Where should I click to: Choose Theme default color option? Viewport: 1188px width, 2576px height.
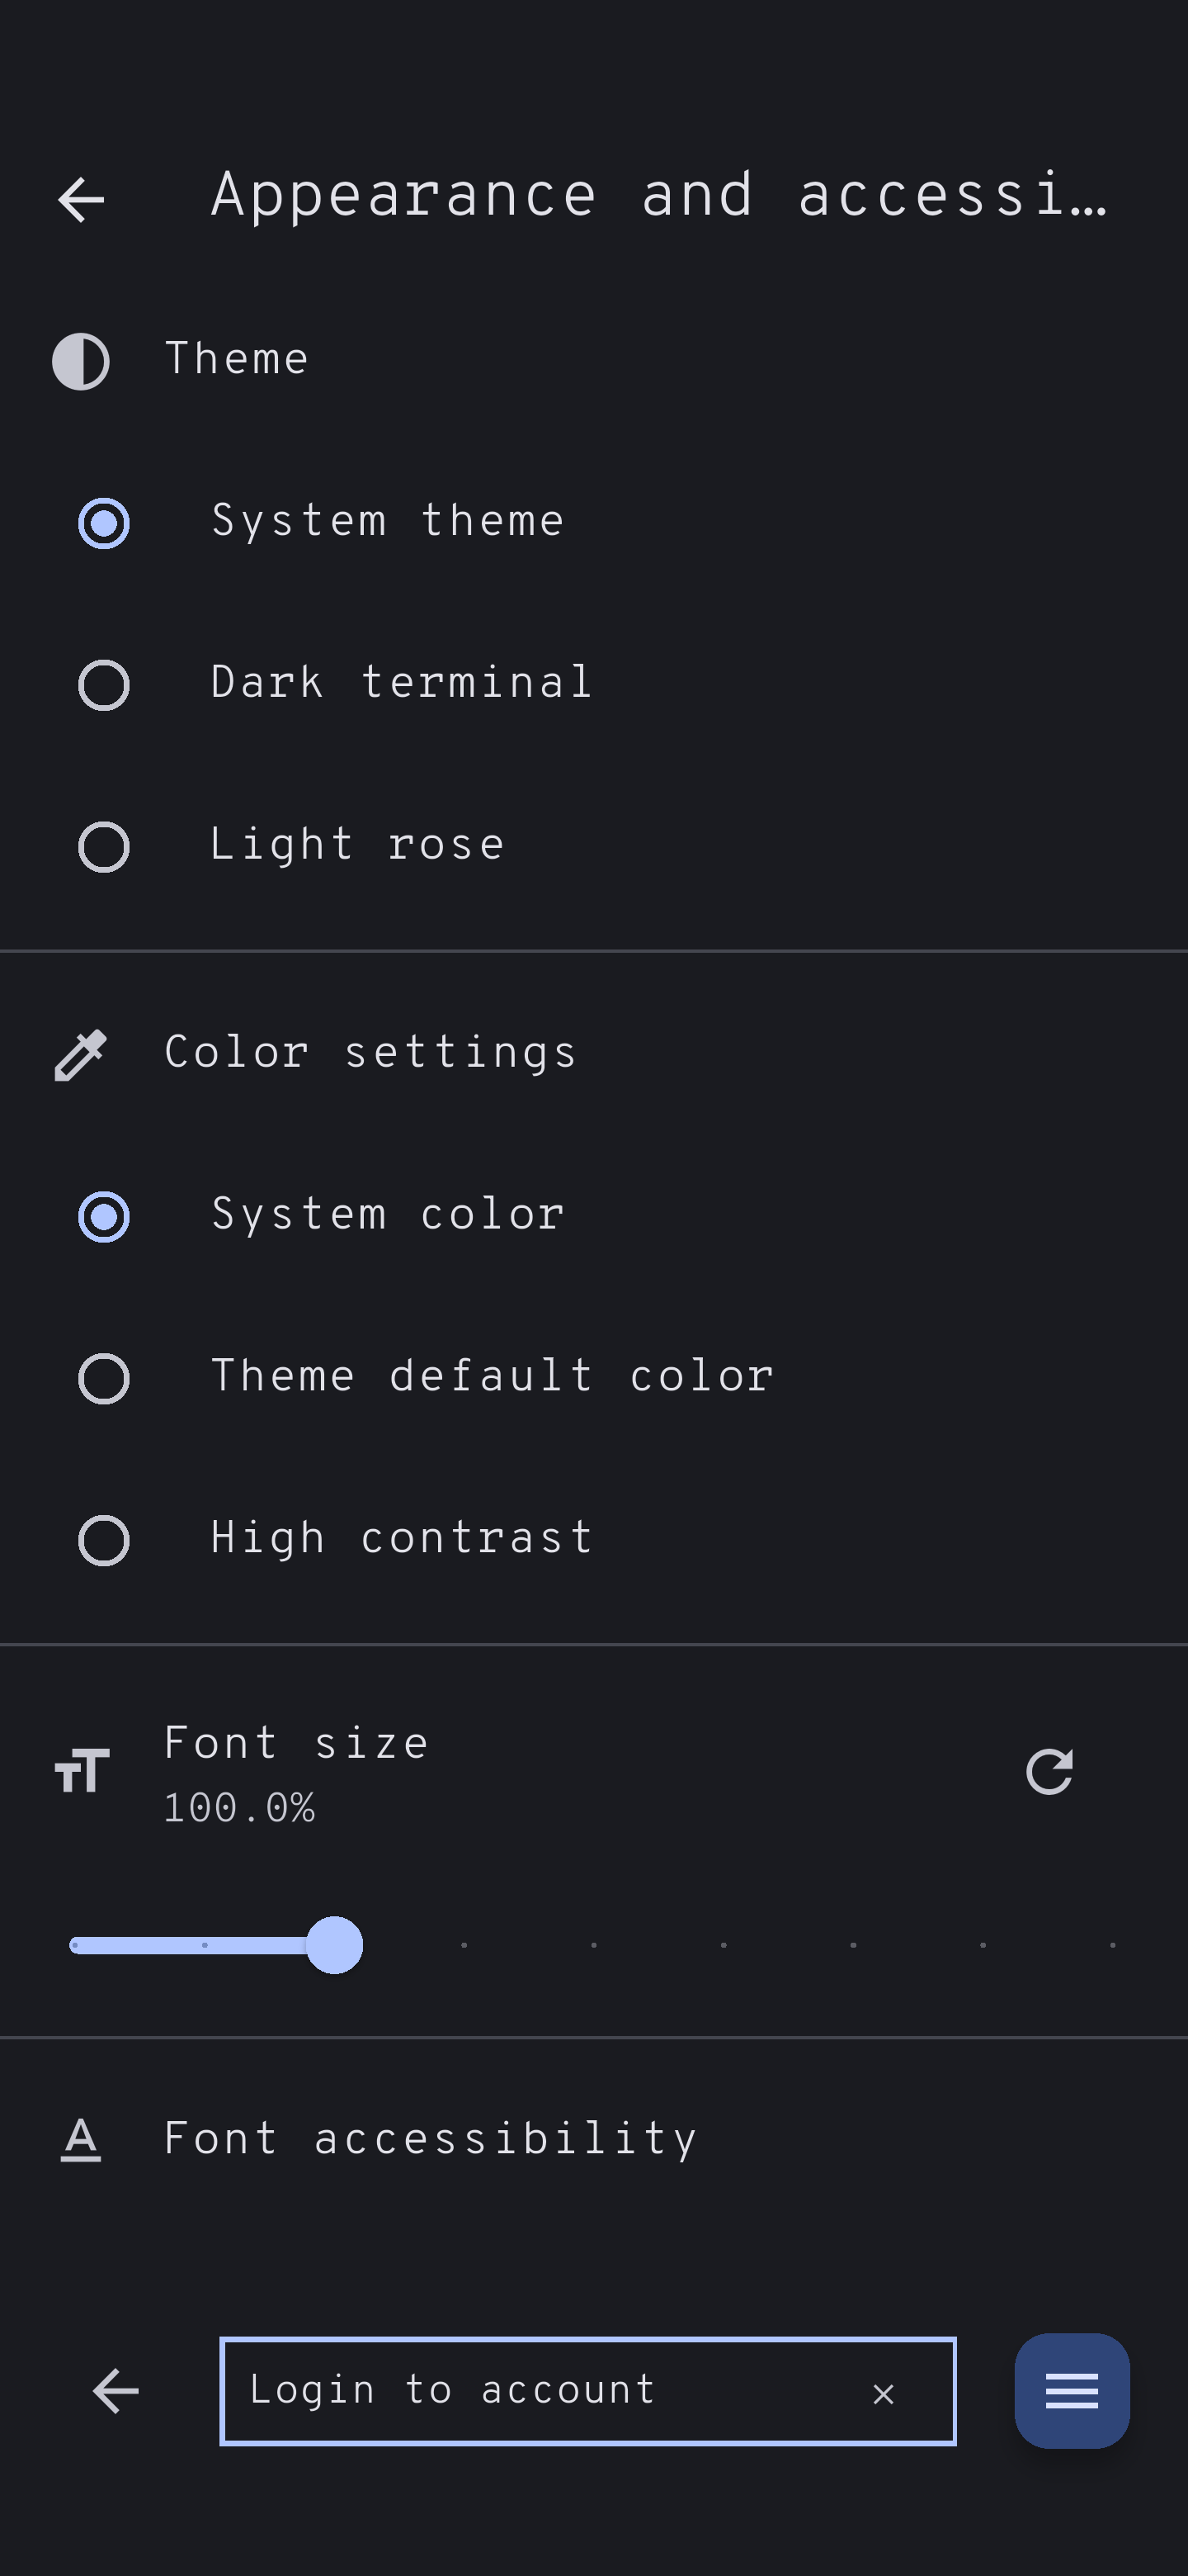coord(104,1379)
